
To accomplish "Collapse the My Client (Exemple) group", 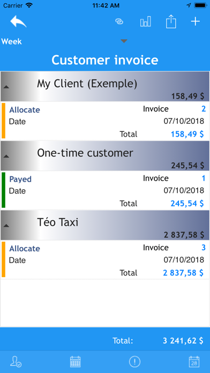I will tap(6, 87).
